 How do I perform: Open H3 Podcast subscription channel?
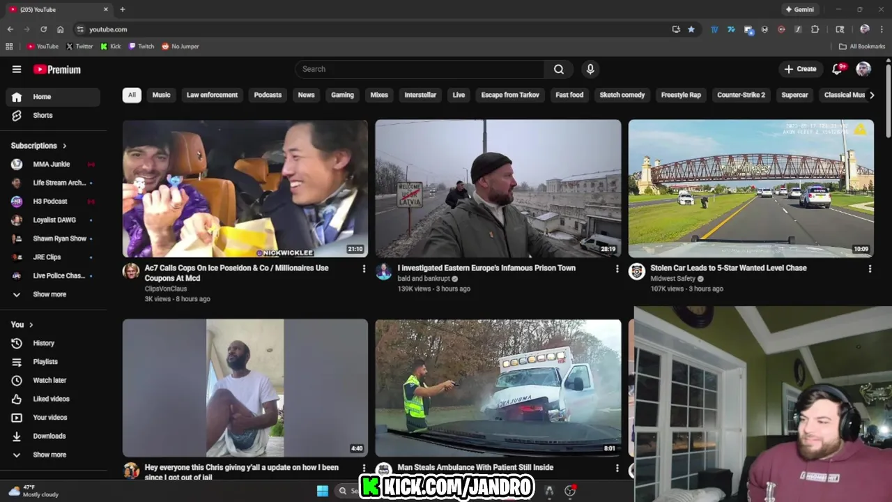(53, 201)
